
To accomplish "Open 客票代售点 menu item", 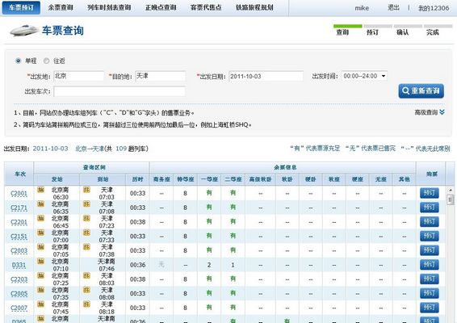I will (x=206, y=7).
